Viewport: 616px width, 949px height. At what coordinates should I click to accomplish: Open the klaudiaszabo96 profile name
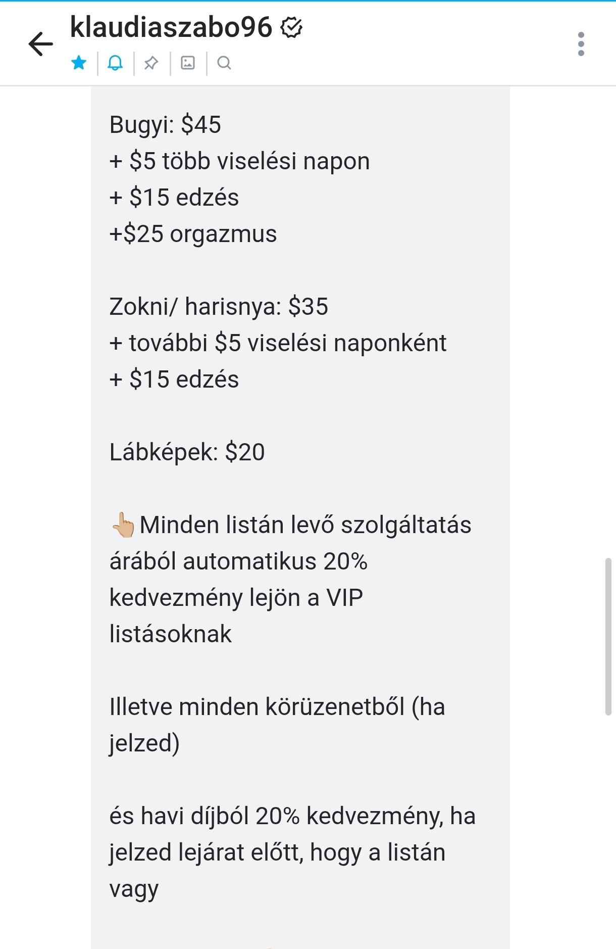[171, 27]
